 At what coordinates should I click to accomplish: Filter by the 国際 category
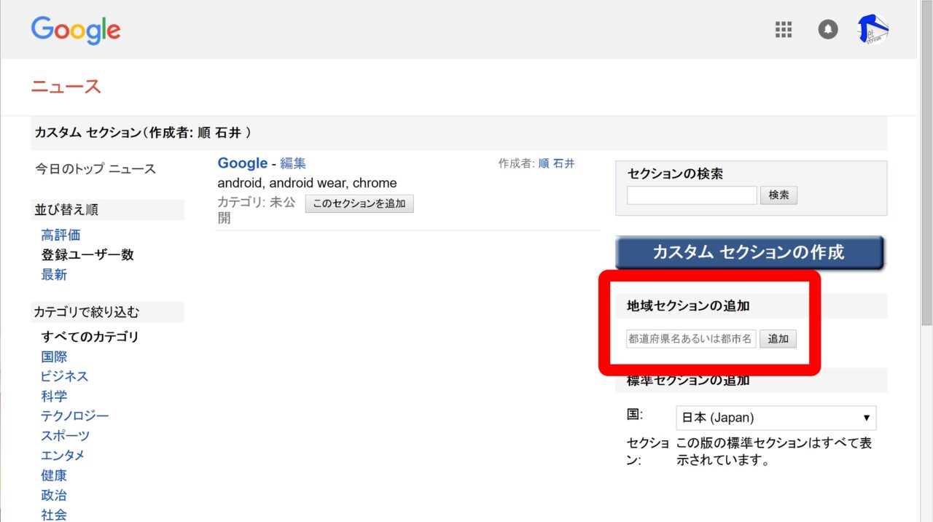[54, 357]
